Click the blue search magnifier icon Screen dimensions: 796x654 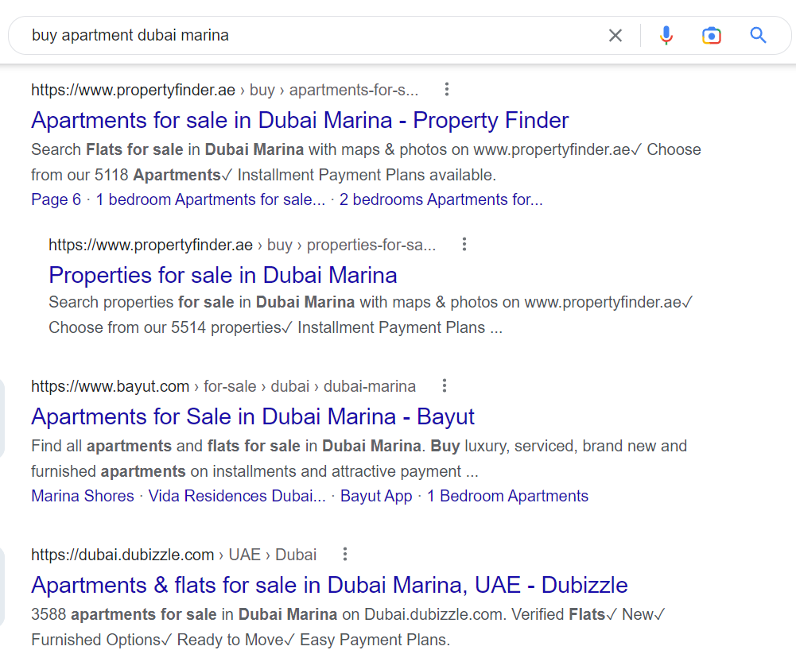757,35
